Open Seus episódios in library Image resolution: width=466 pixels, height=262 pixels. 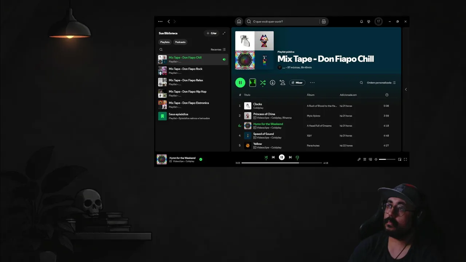click(x=193, y=116)
